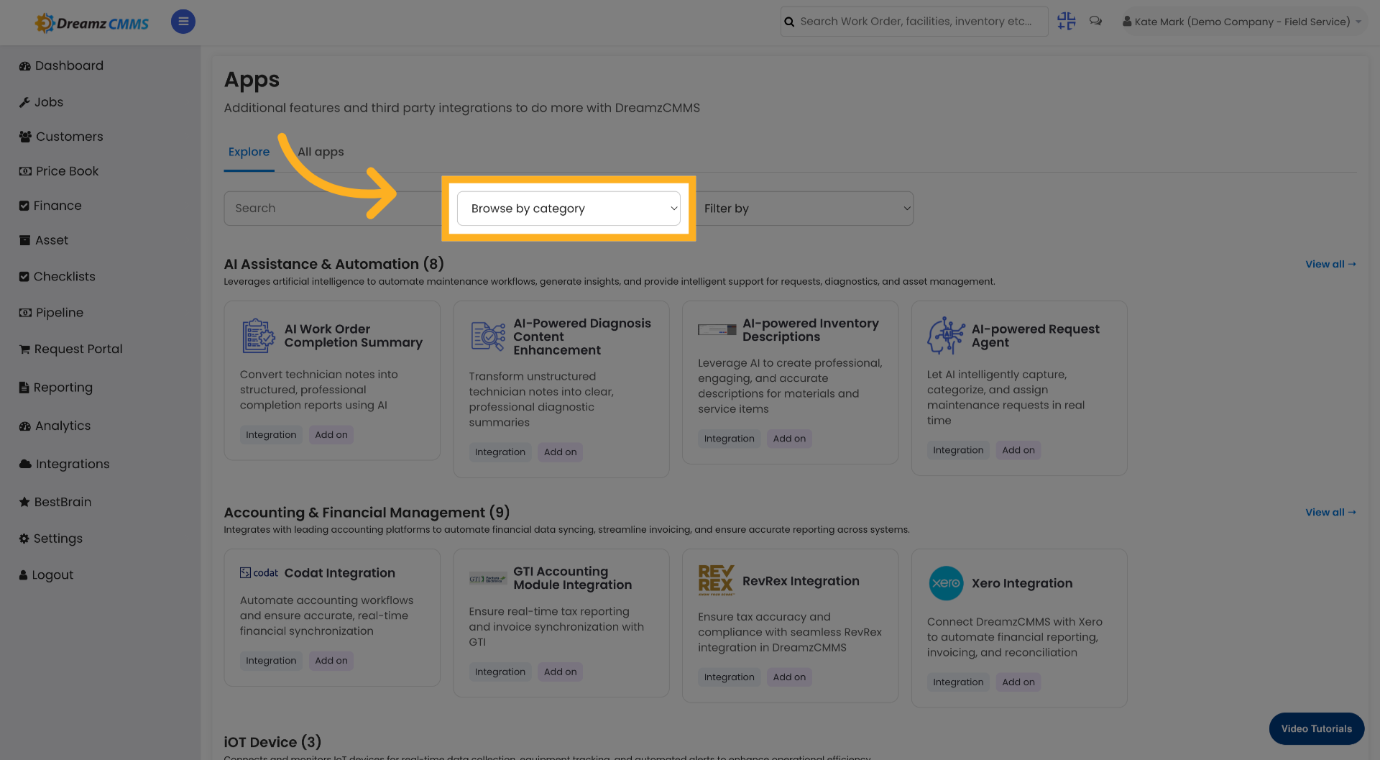Click the Analytics sidebar icon
Image resolution: width=1380 pixels, height=760 pixels.
[24, 425]
